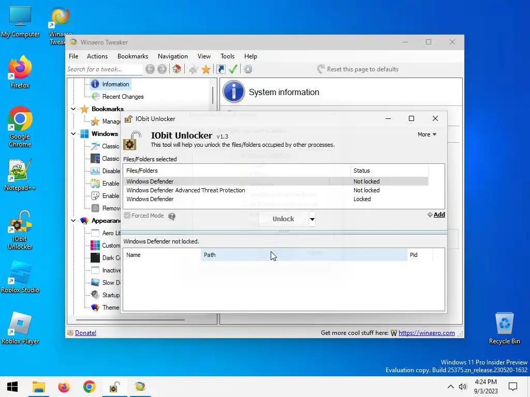Select the Theme tree item
This screenshot has height=397, width=530.
(111, 308)
